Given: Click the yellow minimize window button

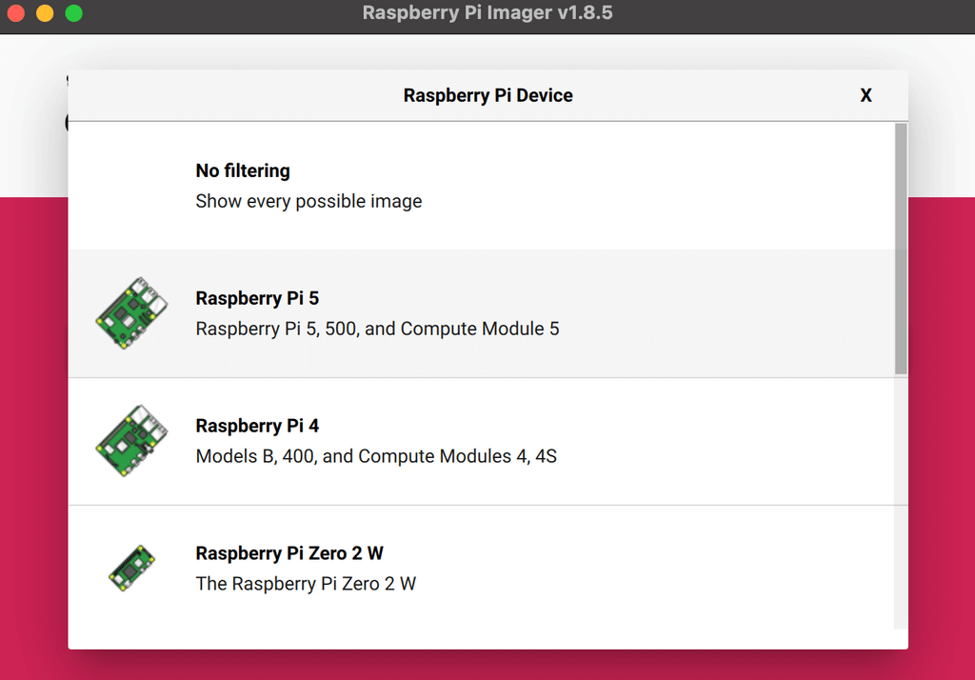Looking at the screenshot, I should click(x=45, y=13).
